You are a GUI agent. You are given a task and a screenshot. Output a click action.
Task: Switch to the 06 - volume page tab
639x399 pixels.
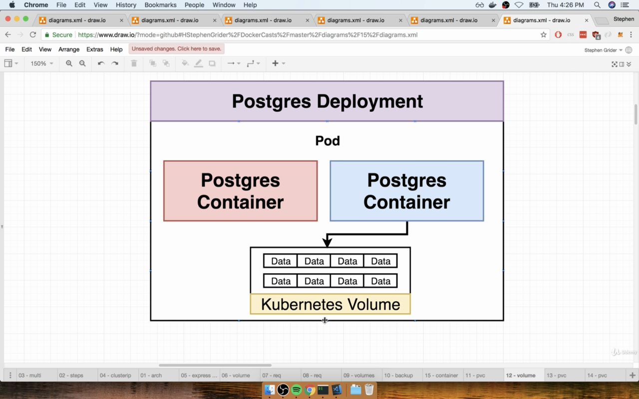(x=239, y=376)
